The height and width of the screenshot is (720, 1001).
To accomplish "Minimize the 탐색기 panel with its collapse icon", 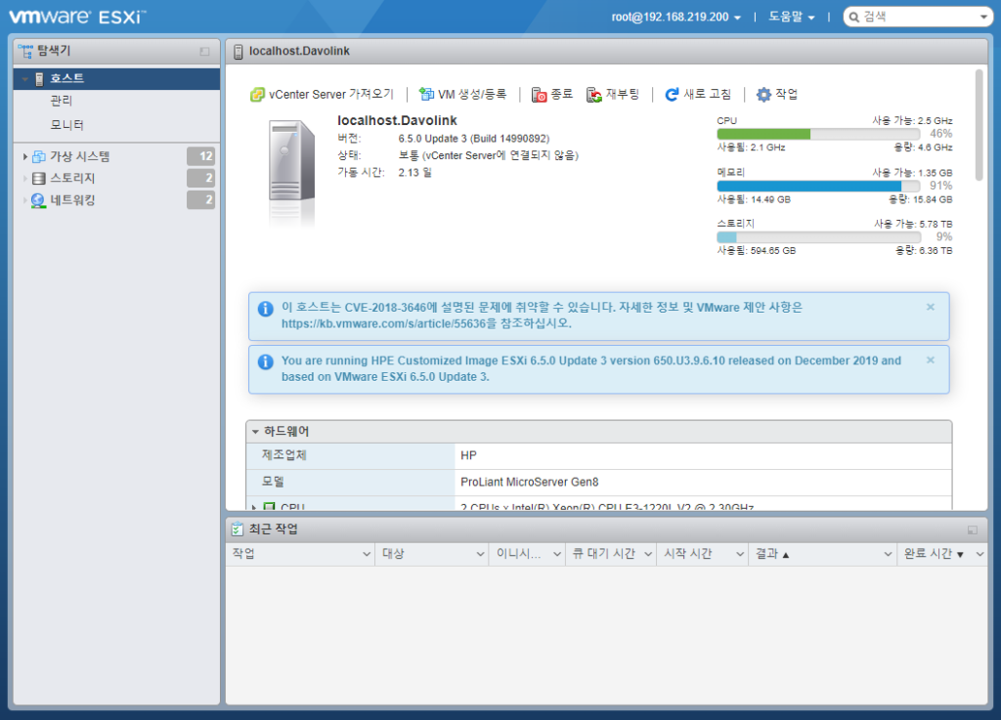I will tap(204, 52).
